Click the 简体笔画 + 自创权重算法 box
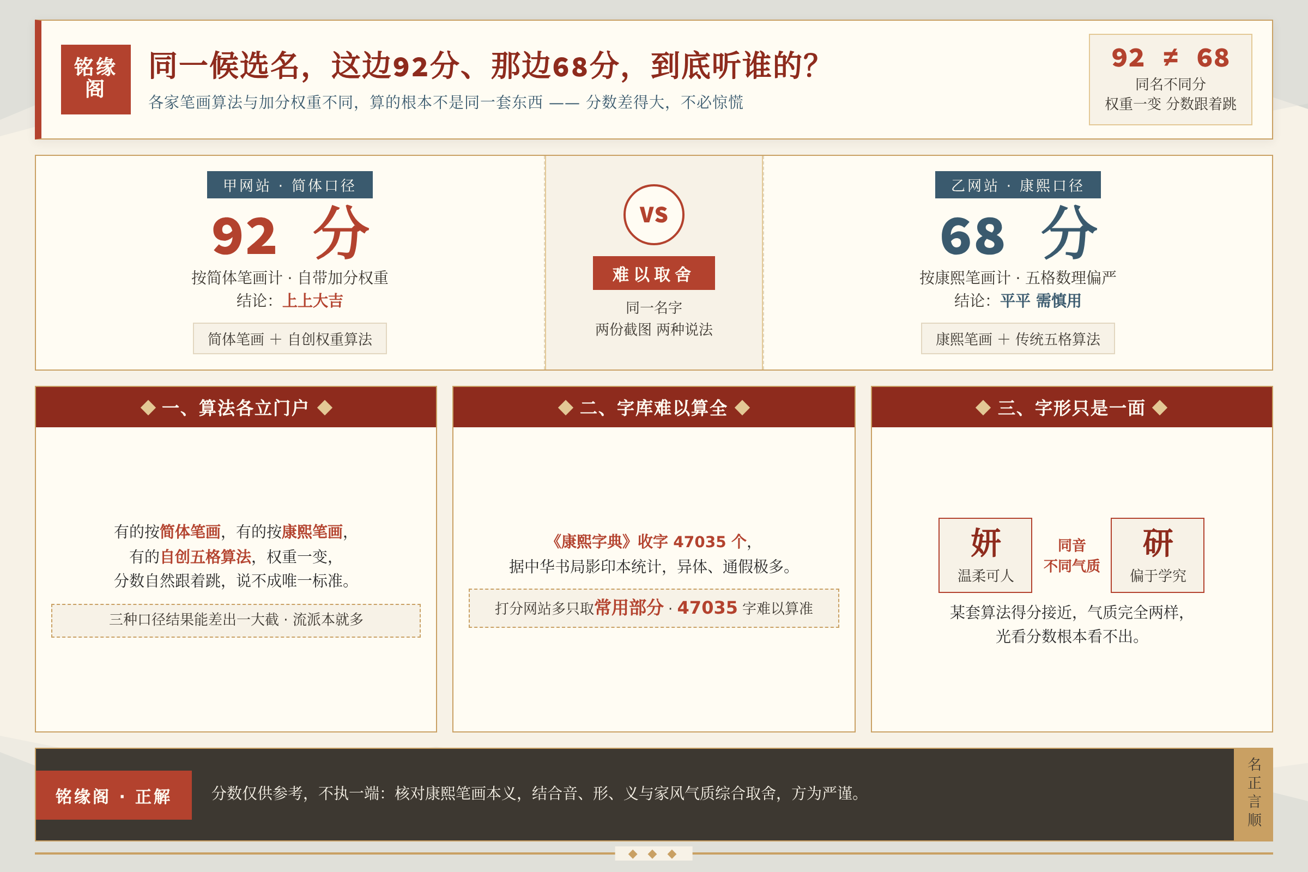Screen dimensions: 1308x872 click(x=290, y=338)
